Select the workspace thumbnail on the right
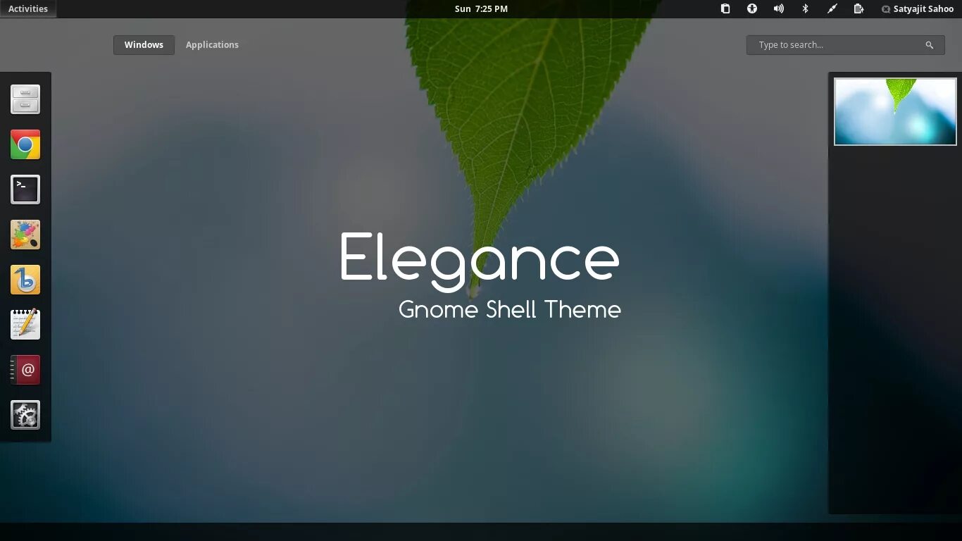Screen dimensions: 962x541 pos(894,111)
